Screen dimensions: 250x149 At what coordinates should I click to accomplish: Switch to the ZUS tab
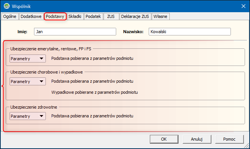111,16
